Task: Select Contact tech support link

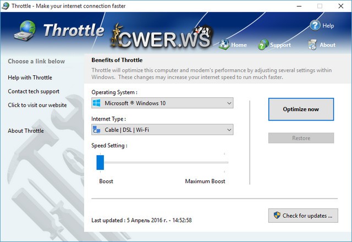Action: pos(34,91)
